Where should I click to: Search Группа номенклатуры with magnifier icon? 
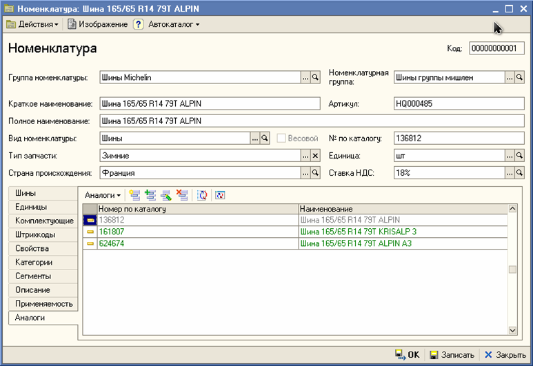[x=315, y=77]
